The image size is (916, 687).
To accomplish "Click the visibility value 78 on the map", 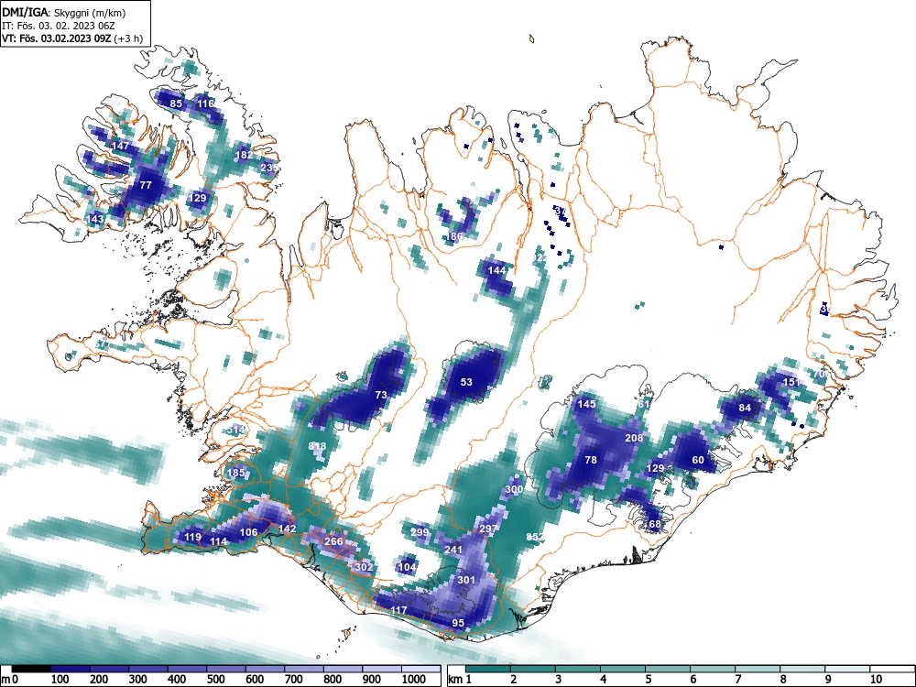I will (591, 460).
